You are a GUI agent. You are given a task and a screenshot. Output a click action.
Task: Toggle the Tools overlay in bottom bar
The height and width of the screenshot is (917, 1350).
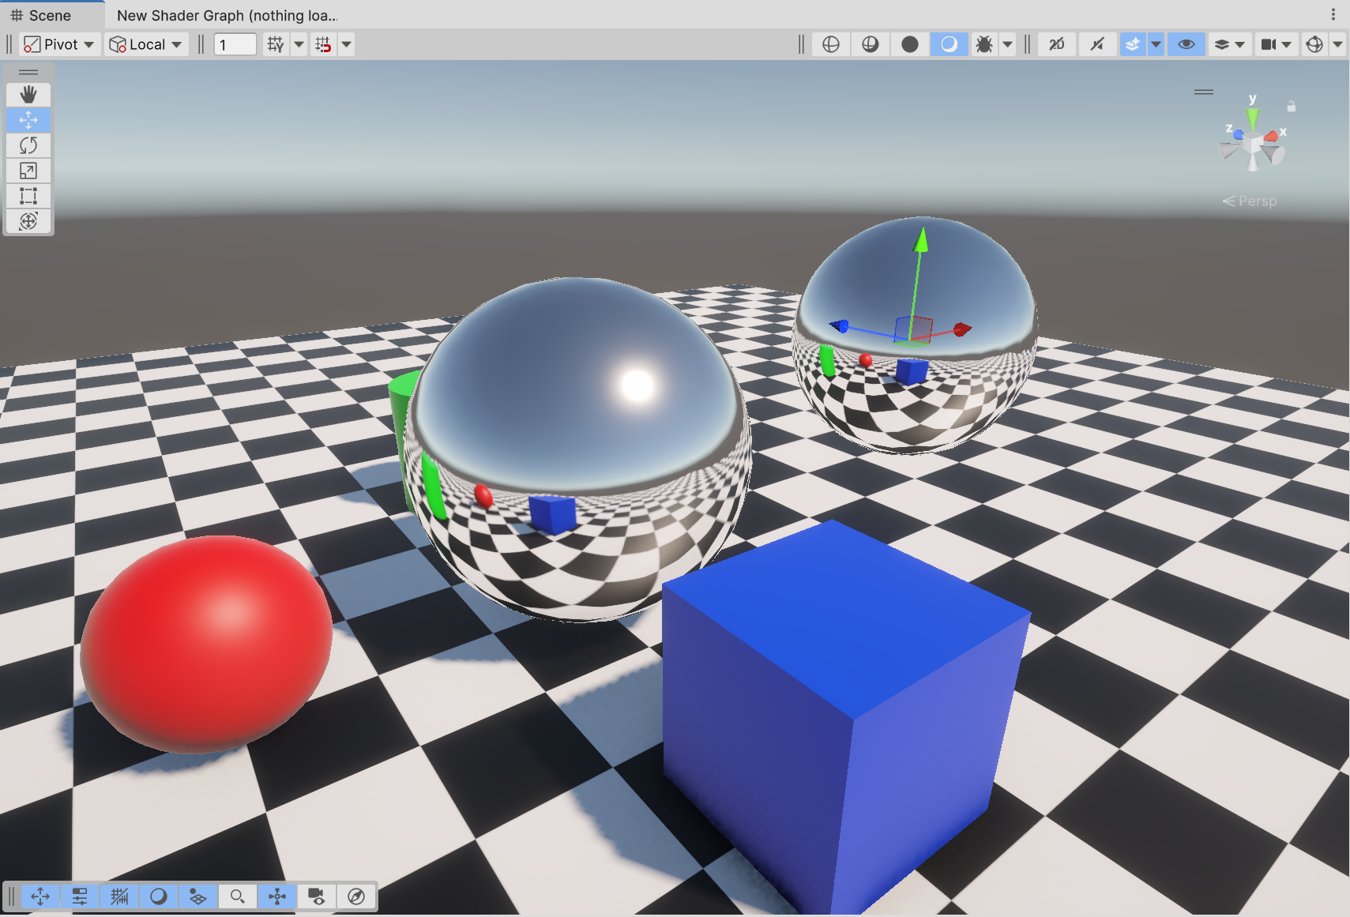40,896
